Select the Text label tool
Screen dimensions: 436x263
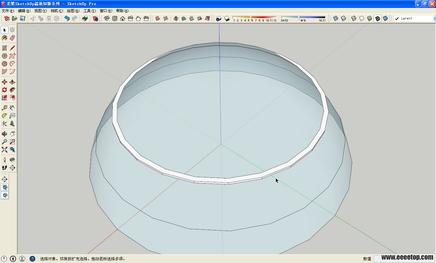pyautogui.click(x=12, y=116)
